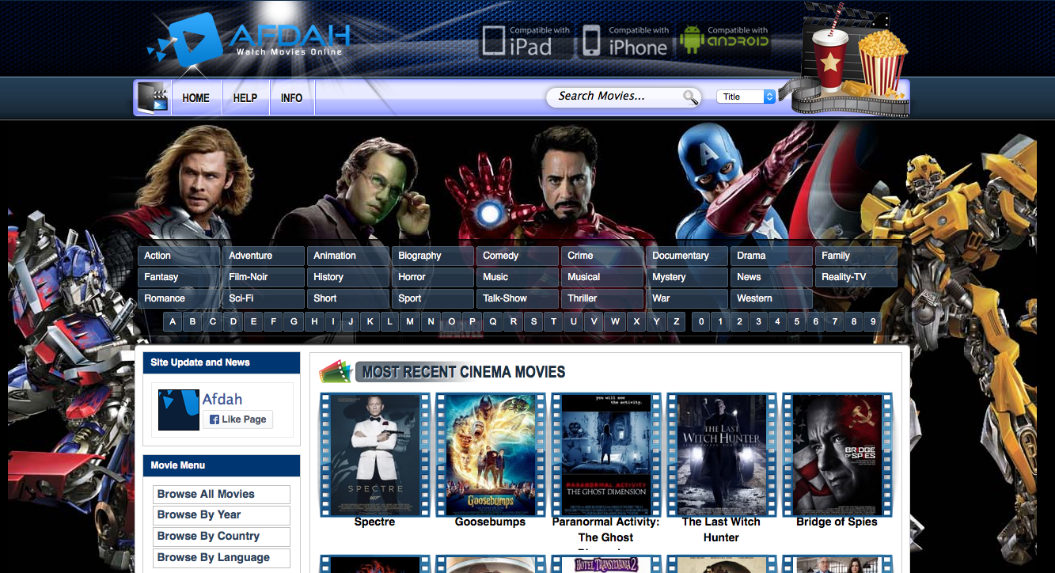This screenshot has height=573, width=1055.
Task: Click the iPhone compatibility icon
Action: (x=625, y=41)
